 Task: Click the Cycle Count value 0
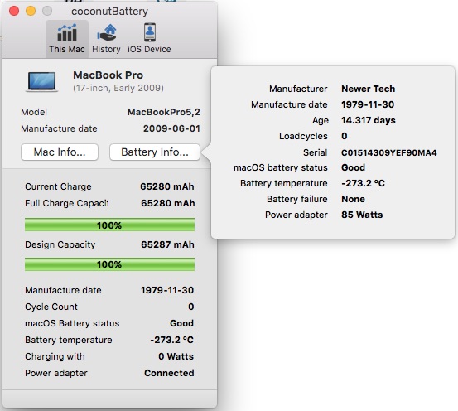[x=191, y=307]
